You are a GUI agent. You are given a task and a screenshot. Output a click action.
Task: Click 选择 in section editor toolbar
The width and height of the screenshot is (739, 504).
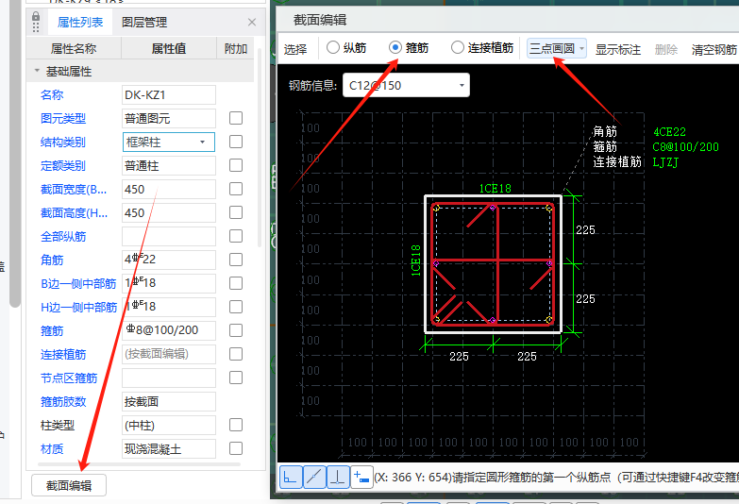295,49
